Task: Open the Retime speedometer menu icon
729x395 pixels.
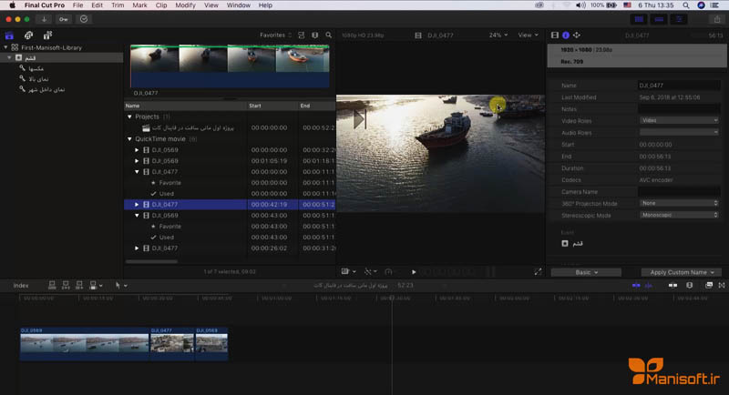Action: pyautogui.click(x=389, y=272)
